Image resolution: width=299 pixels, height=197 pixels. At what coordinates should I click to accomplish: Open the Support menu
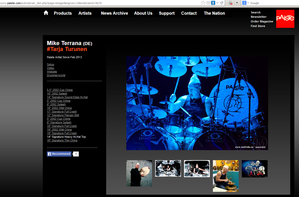click(167, 13)
